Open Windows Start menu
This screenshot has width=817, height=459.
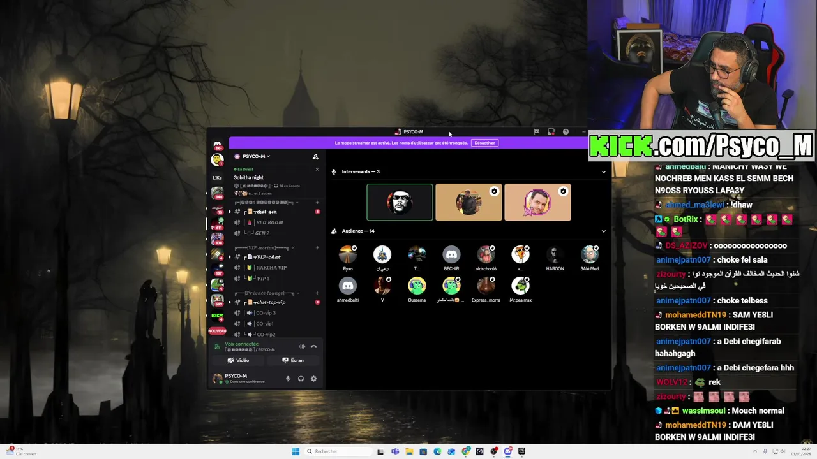pos(296,451)
